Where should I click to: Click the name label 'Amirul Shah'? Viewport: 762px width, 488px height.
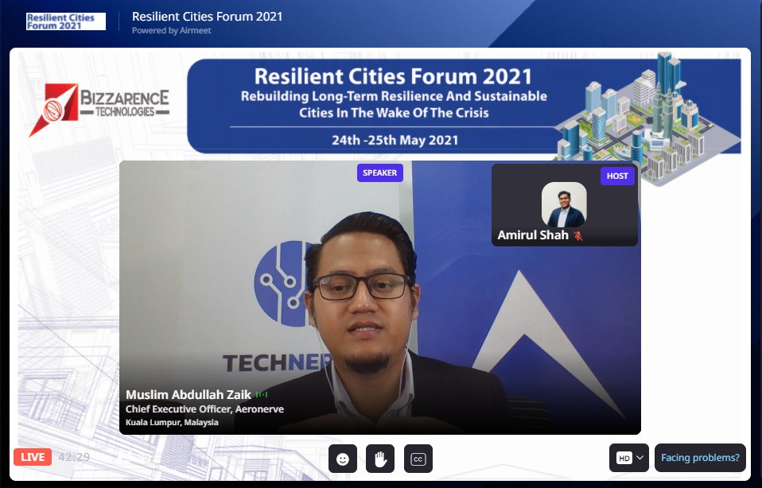[x=533, y=235]
